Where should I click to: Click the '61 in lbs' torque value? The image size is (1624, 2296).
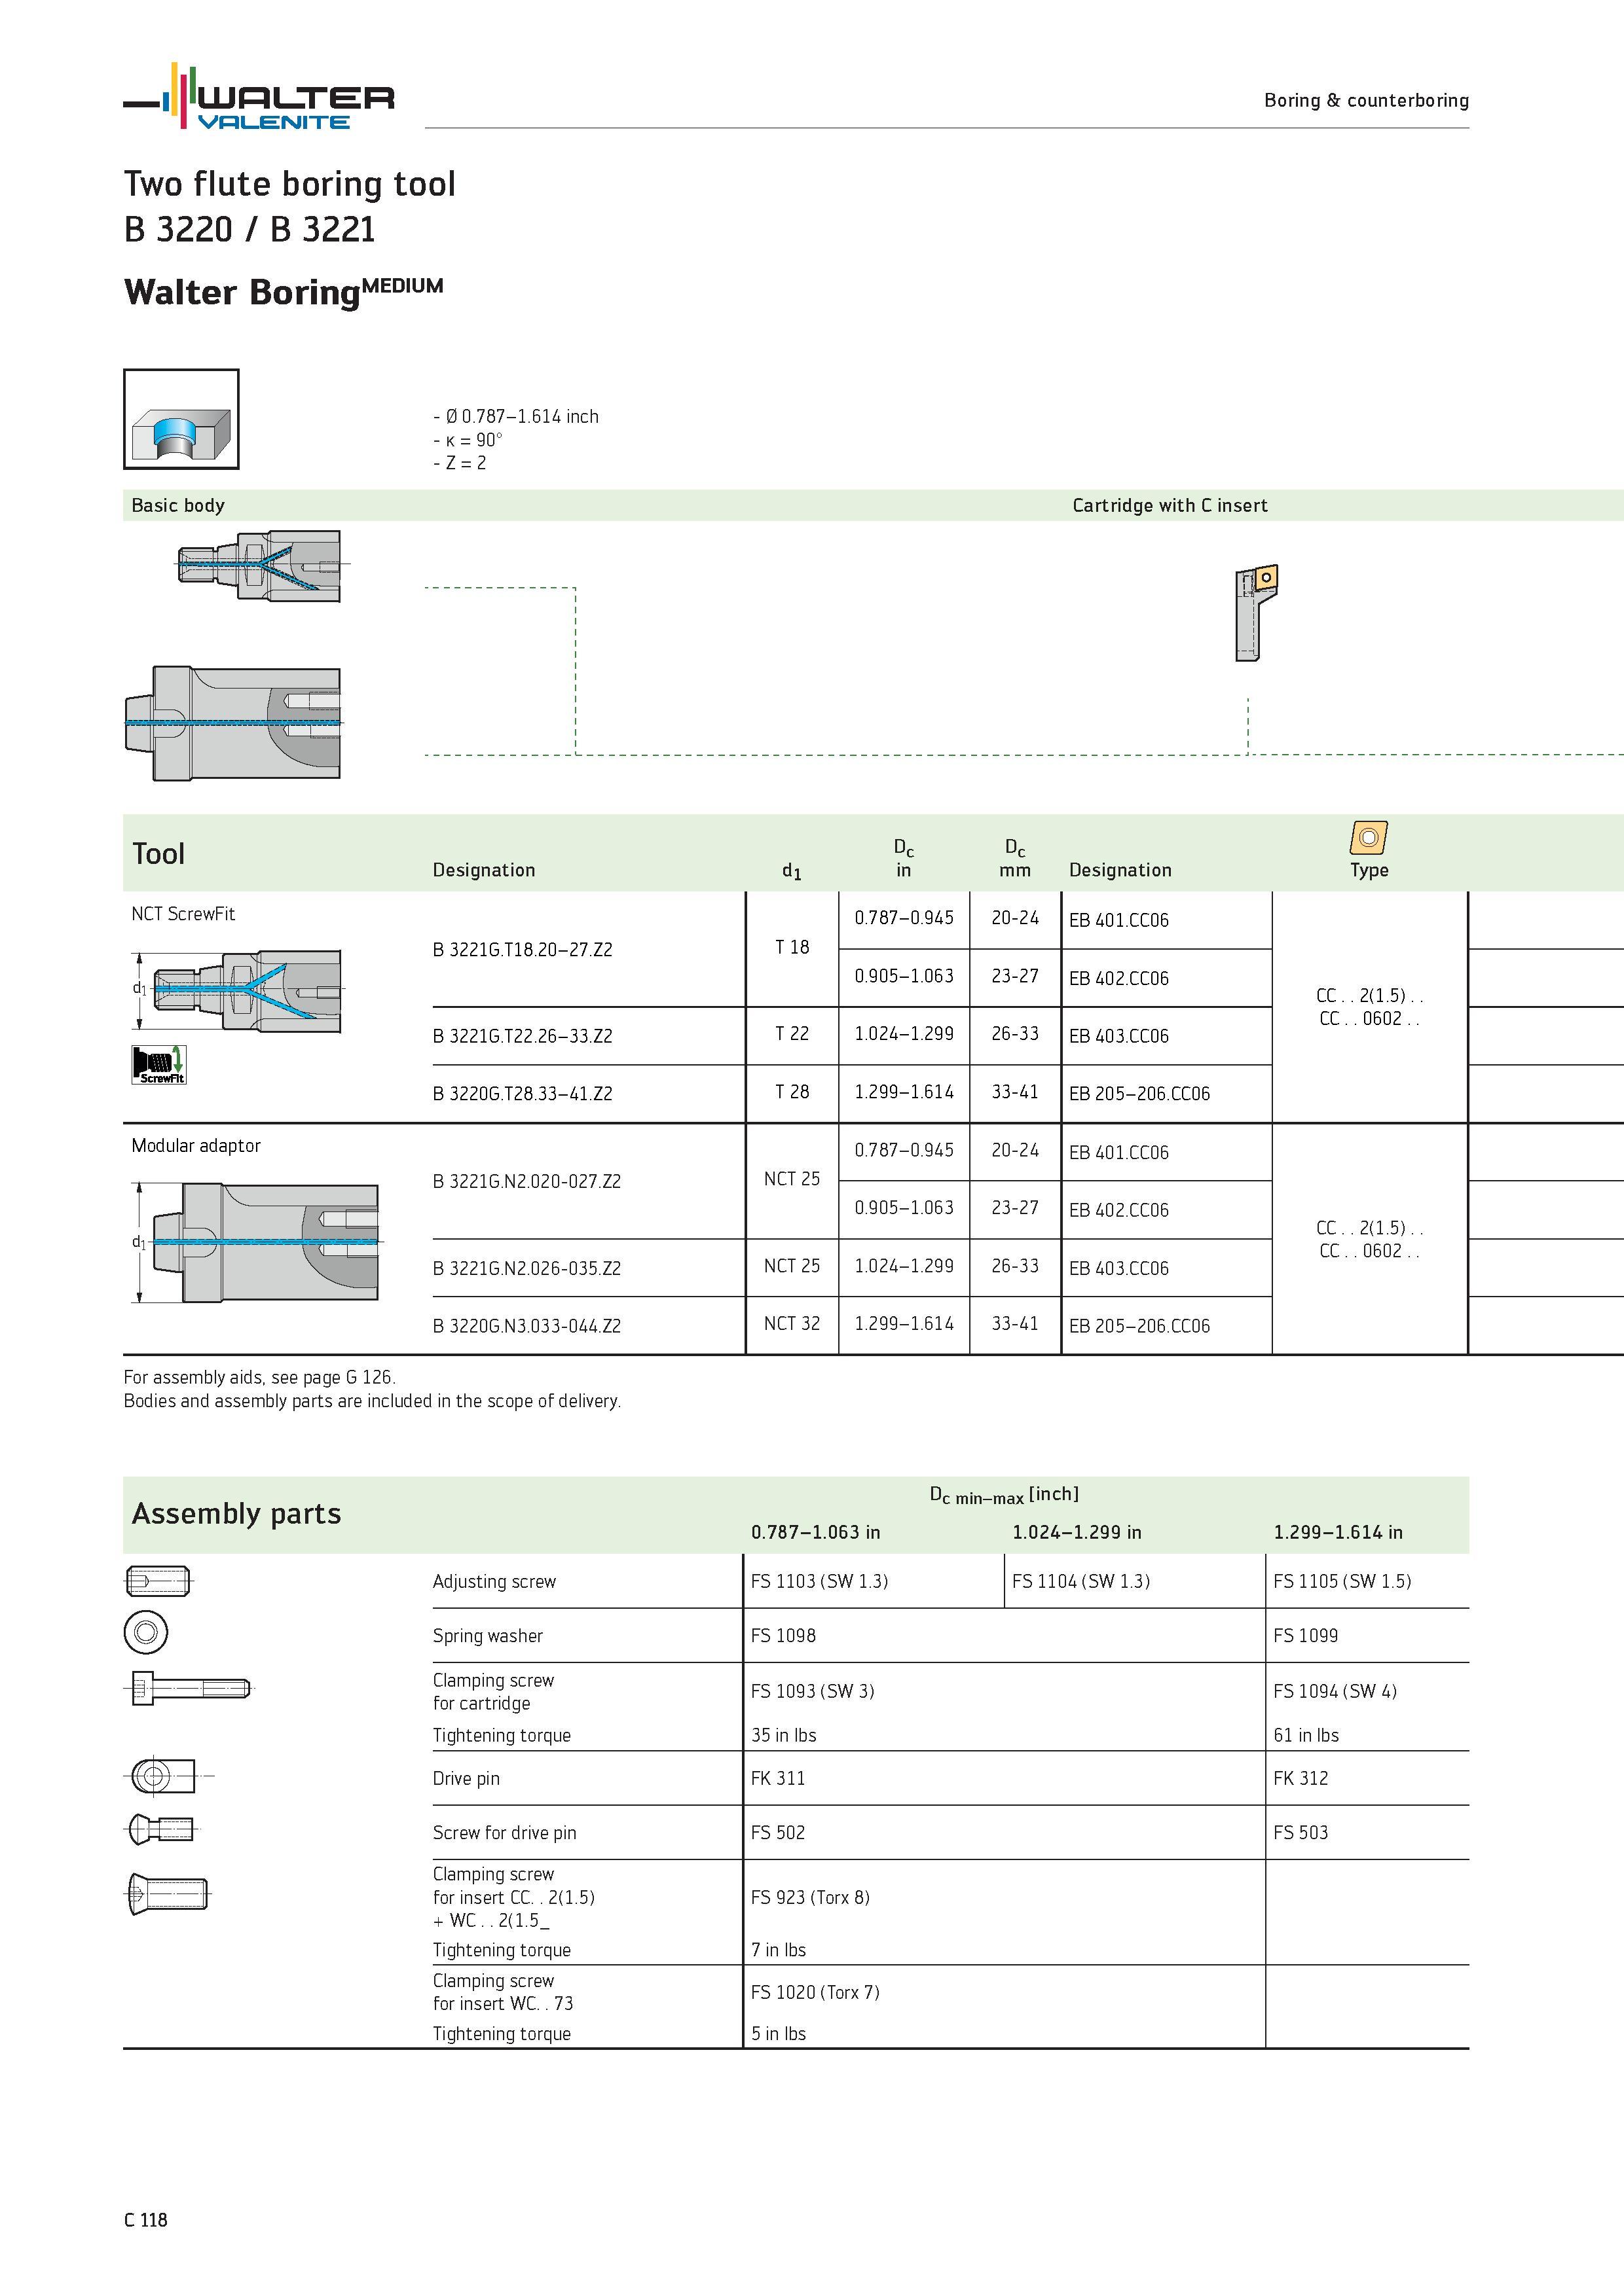(1306, 1735)
